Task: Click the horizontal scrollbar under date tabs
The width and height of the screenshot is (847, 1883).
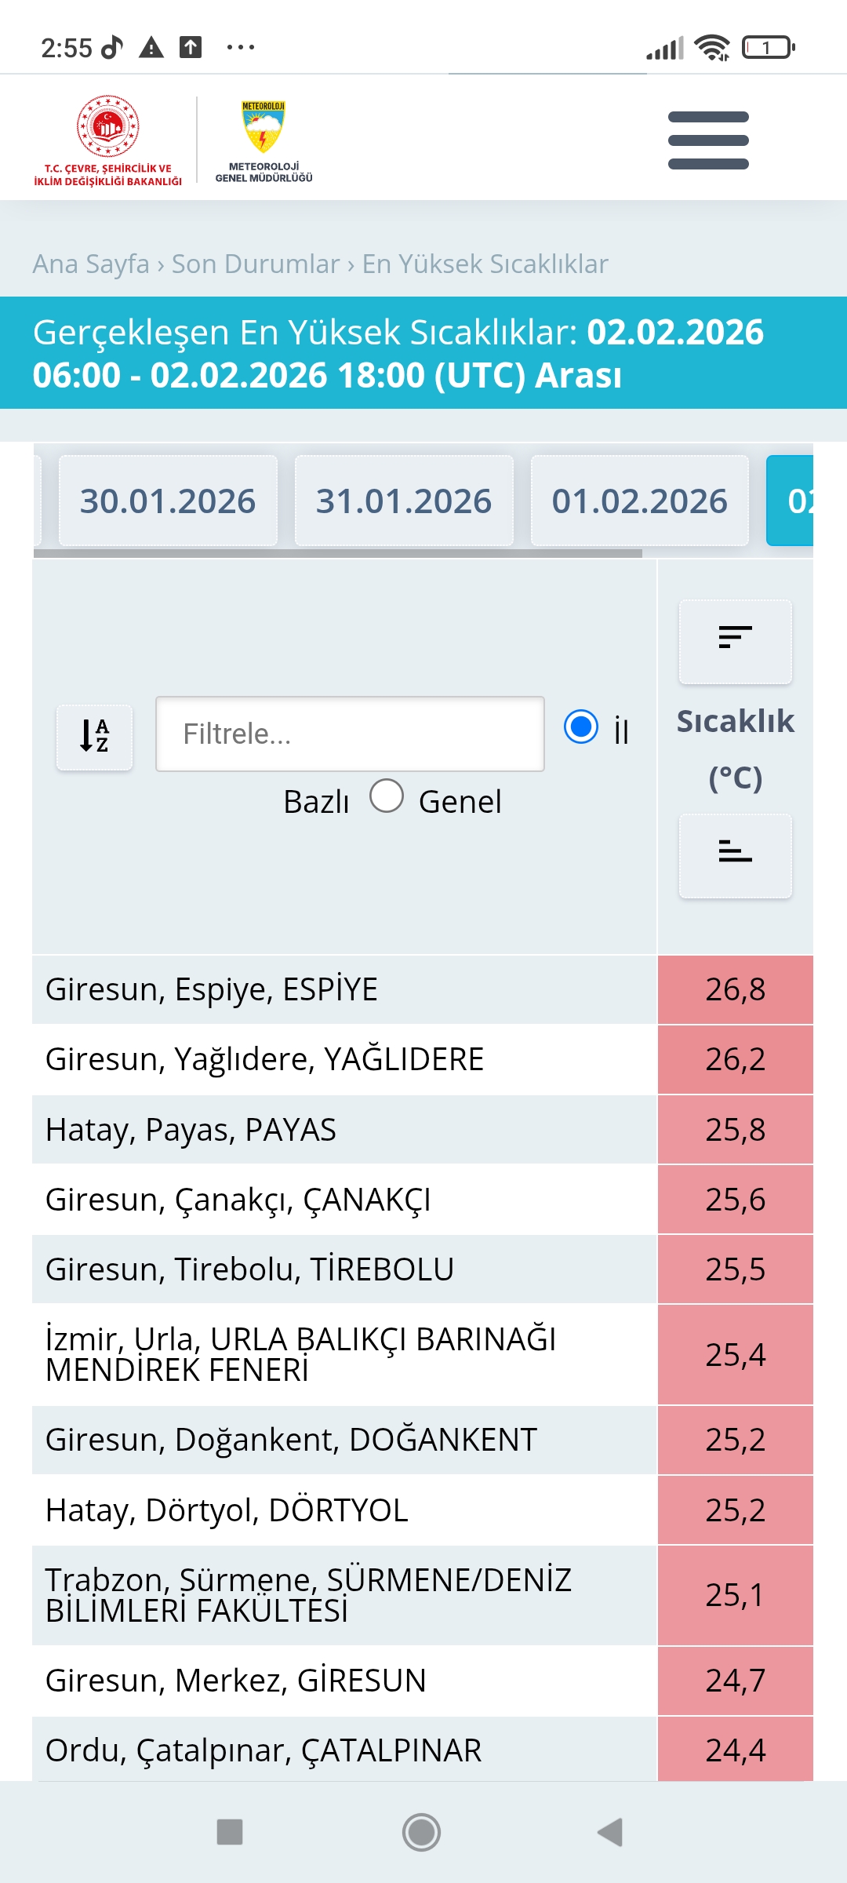Action: [x=338, y=553]
